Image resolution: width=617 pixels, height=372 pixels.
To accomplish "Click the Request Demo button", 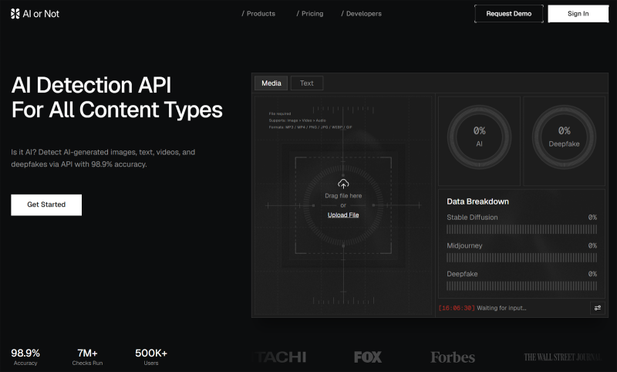I will [x=509, y=14].
